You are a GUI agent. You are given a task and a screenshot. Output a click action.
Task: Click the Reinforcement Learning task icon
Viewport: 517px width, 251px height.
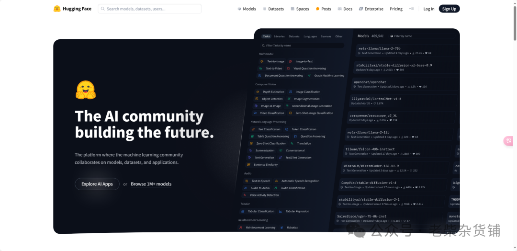tap(241, 228)
